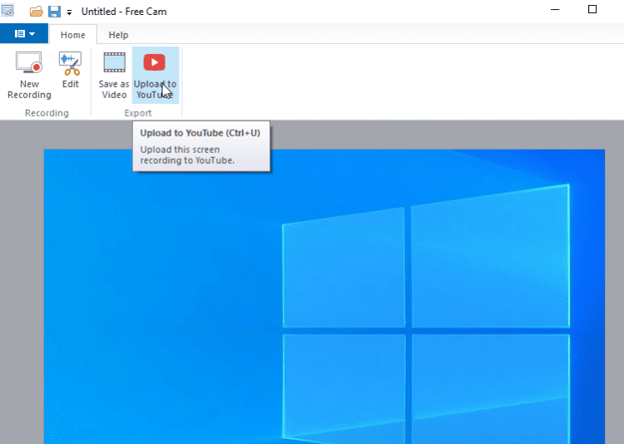Switch to the Home tab
The image size is (624, 444).
pyautogui.click(x=73, y=35)
